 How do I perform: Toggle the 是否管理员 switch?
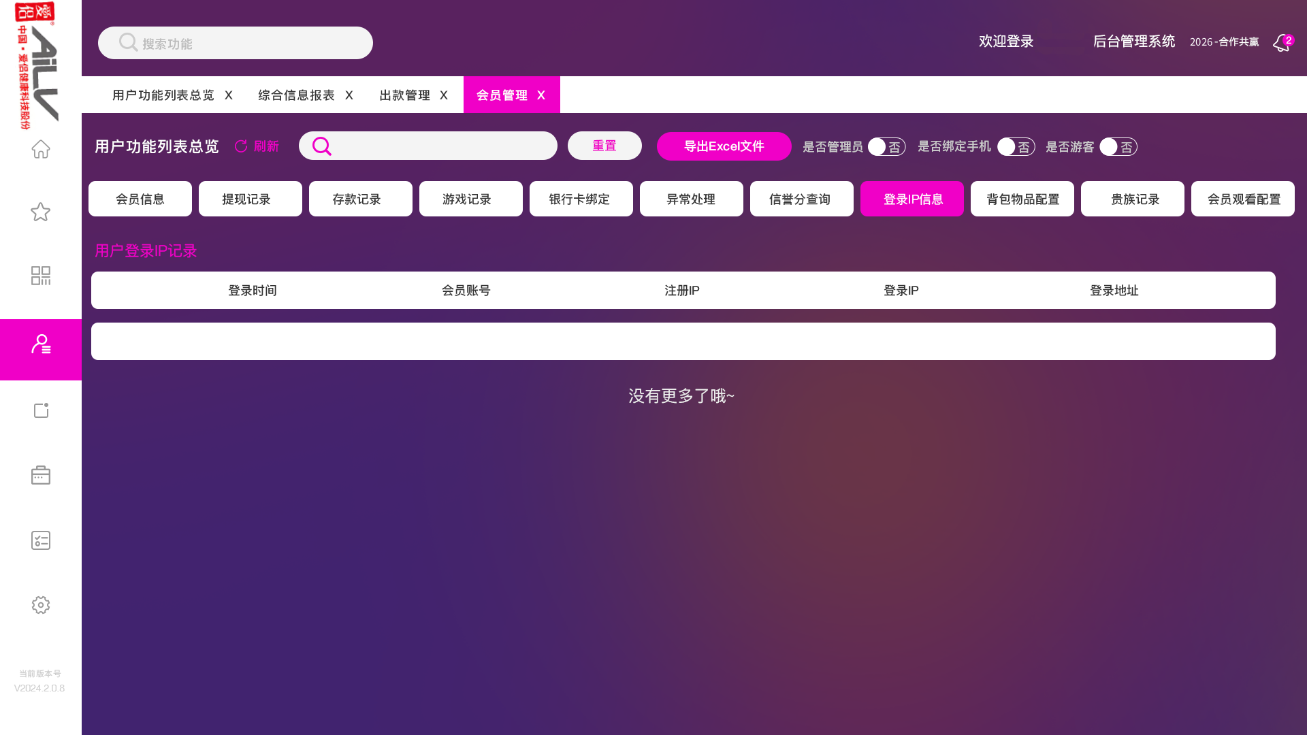point(886,147)
